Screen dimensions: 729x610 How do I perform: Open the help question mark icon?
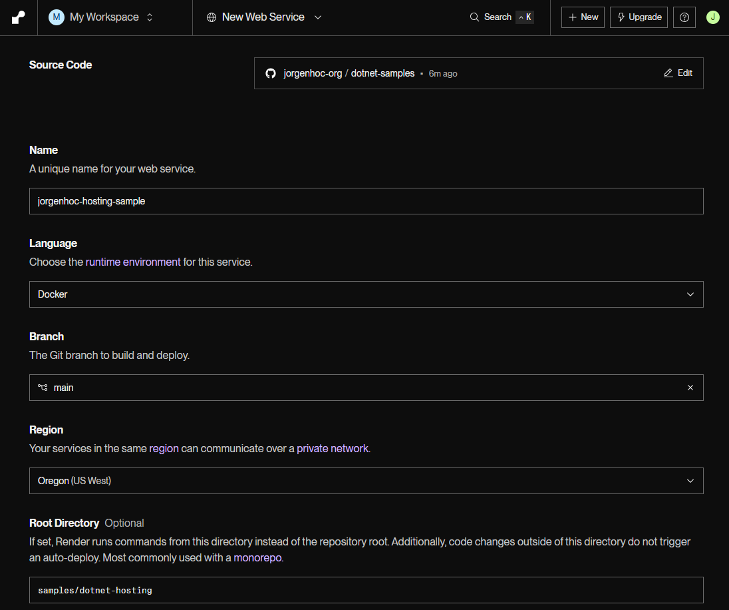(684, 17)
